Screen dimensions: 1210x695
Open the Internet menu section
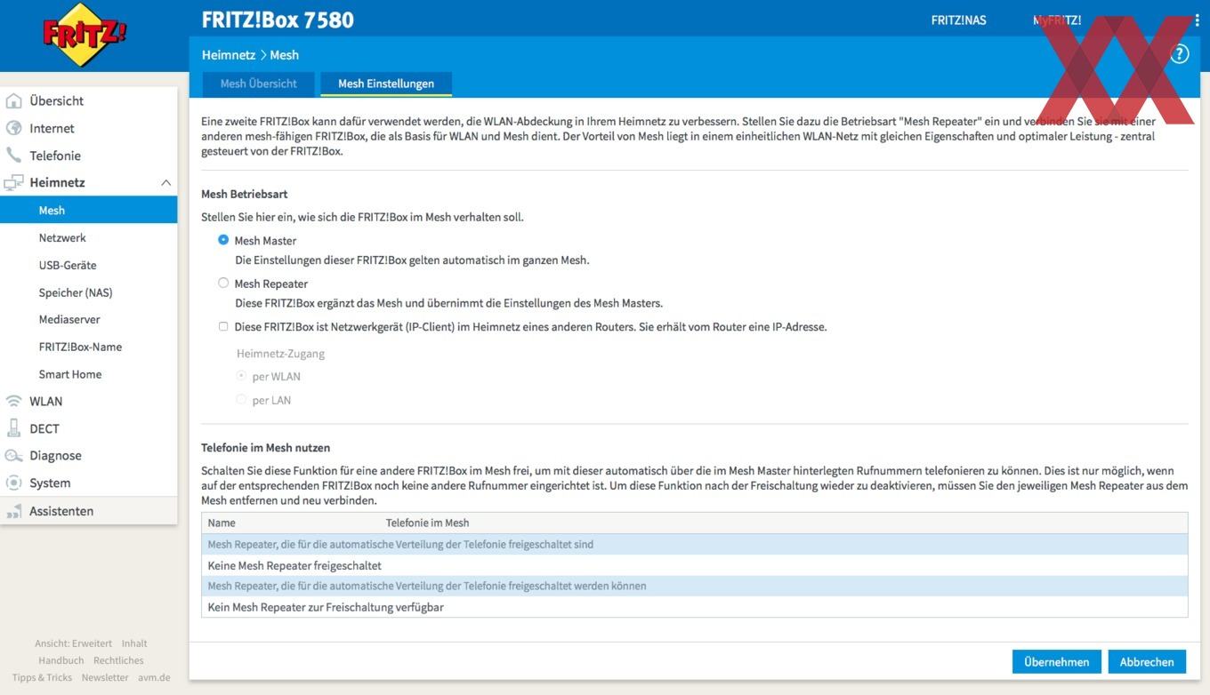pos(52,128)
